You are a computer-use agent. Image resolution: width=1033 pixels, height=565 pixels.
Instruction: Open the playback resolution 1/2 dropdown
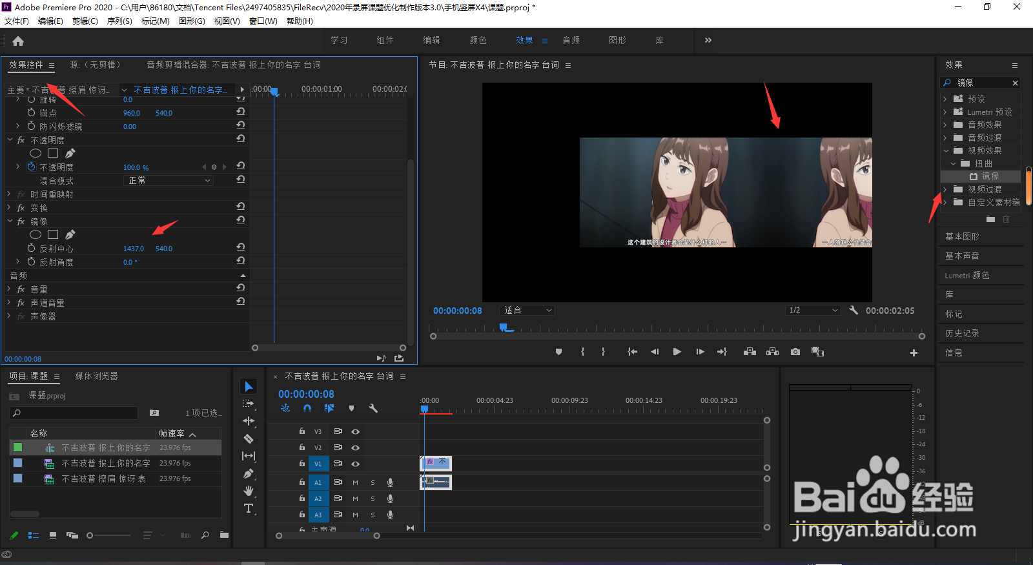pos(813,311)
